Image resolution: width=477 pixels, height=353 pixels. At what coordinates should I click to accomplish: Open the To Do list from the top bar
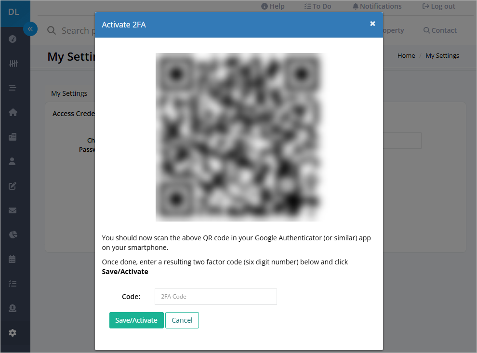click(x=318, y=6)
